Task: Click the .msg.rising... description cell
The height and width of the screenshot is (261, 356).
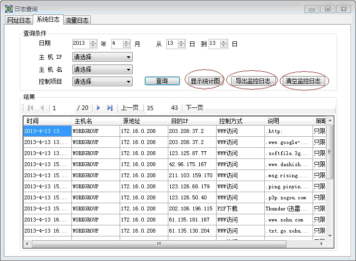Action: [288, 175]
